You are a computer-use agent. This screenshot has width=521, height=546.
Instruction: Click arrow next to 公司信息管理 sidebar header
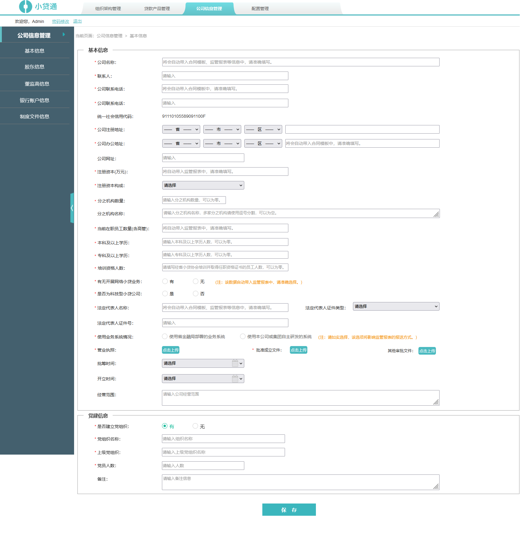(x=64, y=35)
